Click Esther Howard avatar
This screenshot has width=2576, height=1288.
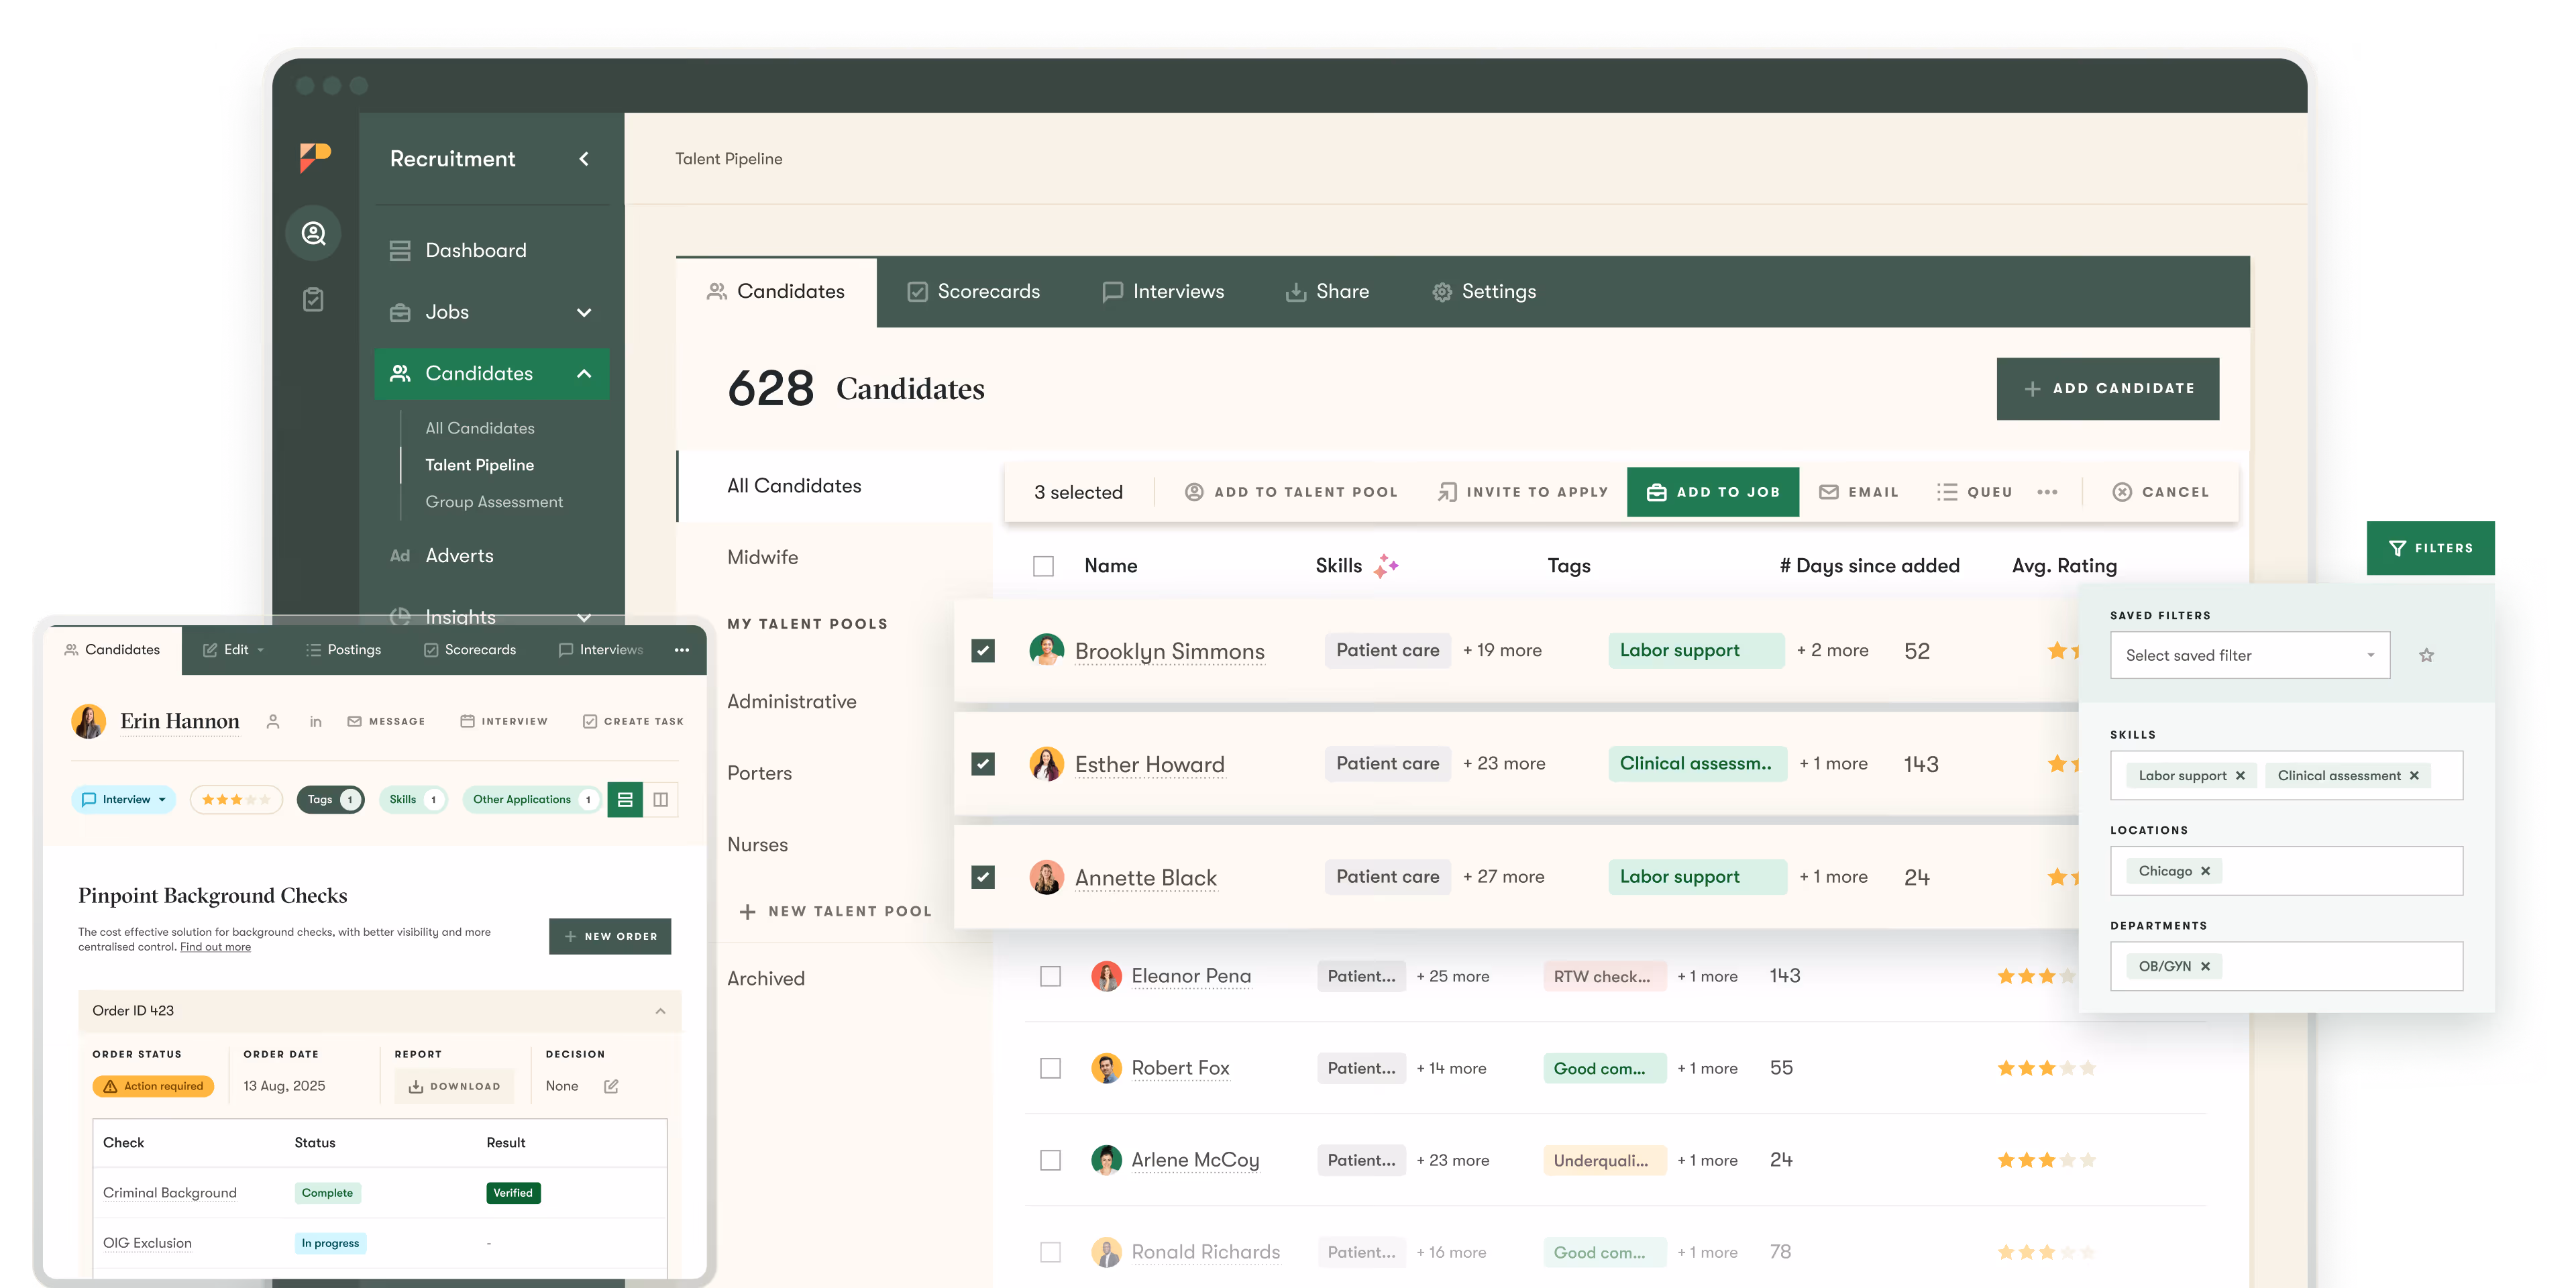(x=1047, y=764)
